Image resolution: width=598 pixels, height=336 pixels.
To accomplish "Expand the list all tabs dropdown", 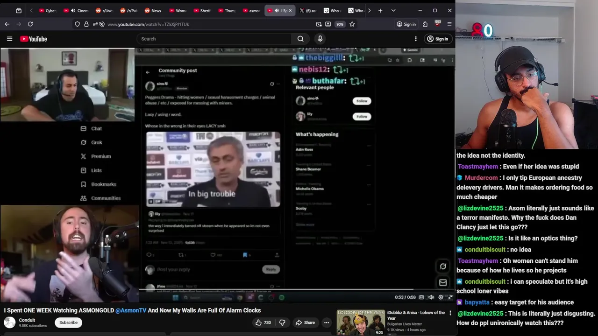I will (x=393, y=10).
